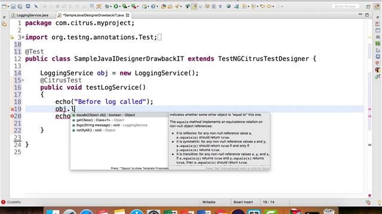Click the Open Perspective icon

coord(368,7)
